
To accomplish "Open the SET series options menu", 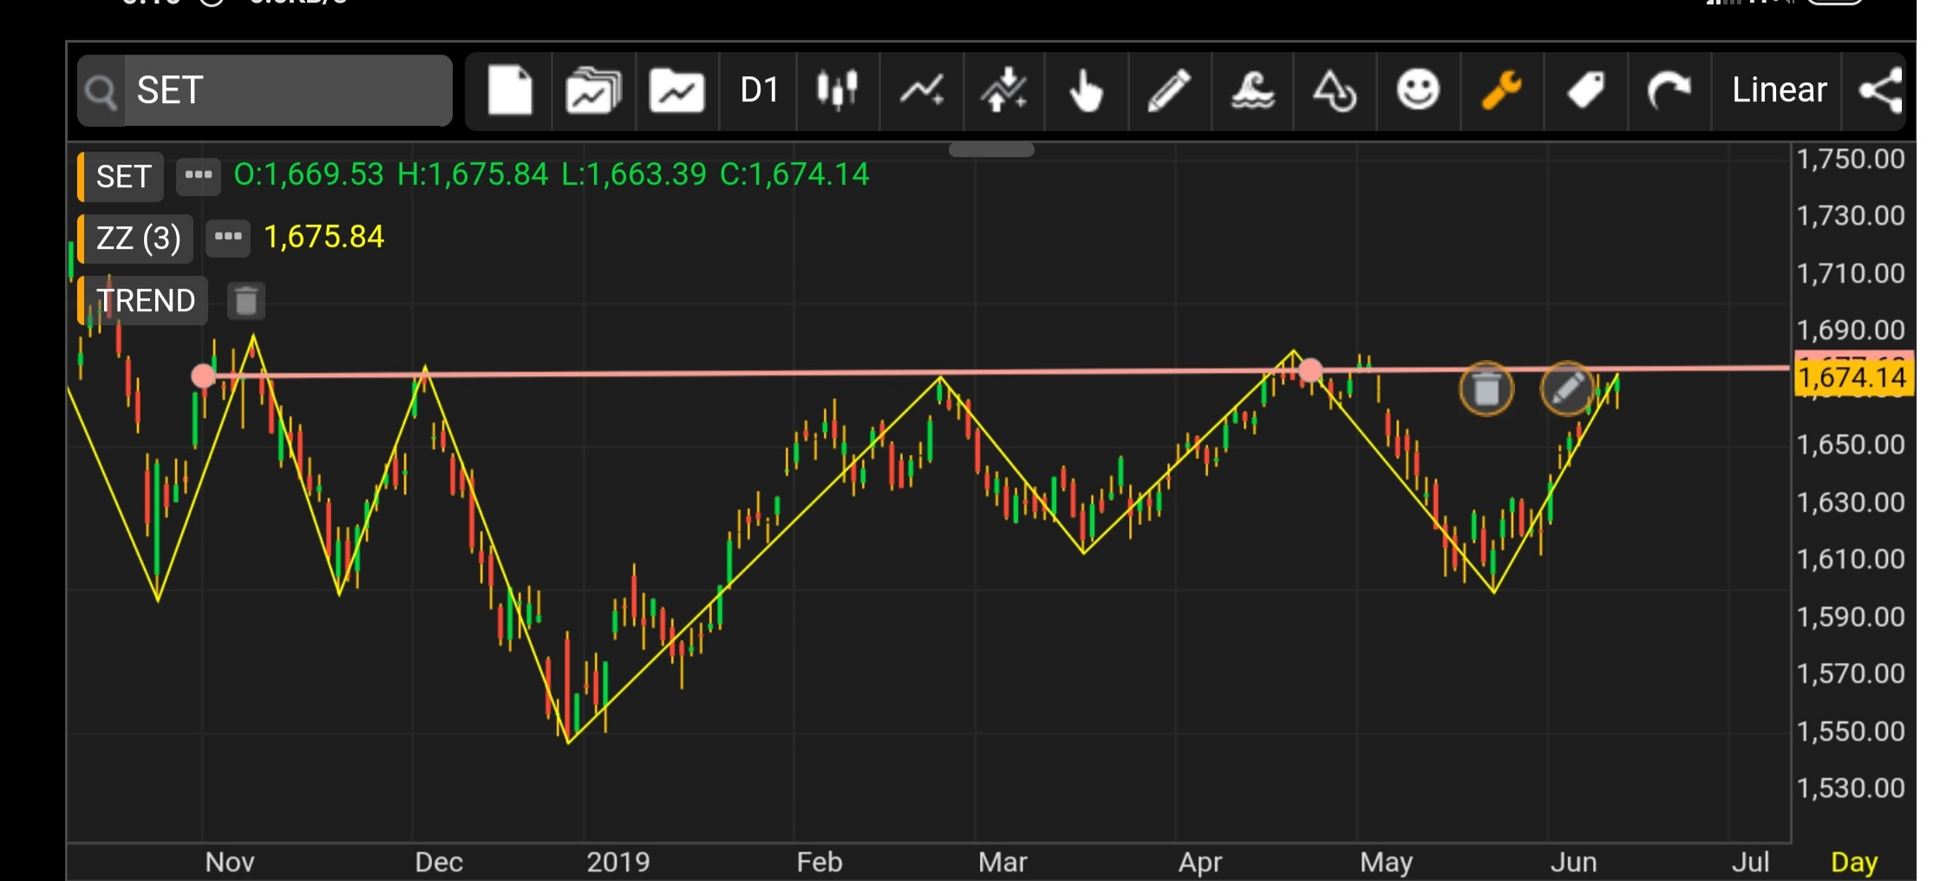I will (199, 176).
